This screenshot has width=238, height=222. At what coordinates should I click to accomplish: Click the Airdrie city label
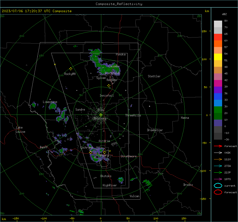104,141
